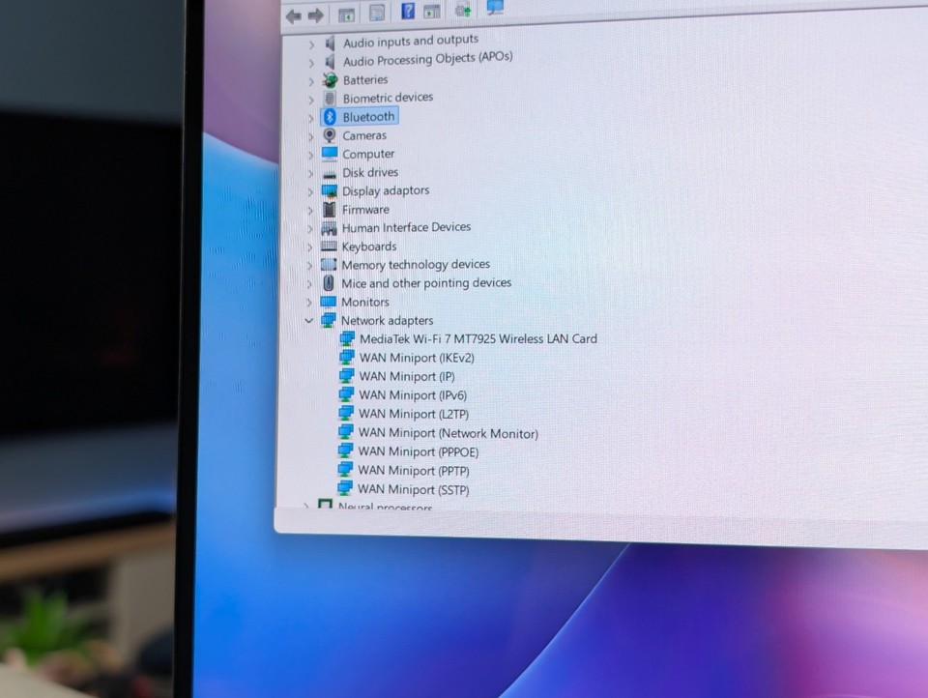Select the Audio inputs and outputs label
The width and height of the screenshot is (928, 698).
[411, 41]
